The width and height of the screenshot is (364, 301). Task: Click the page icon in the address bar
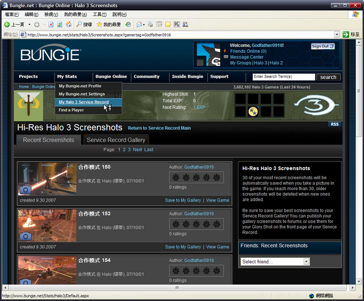pos(23,35)
